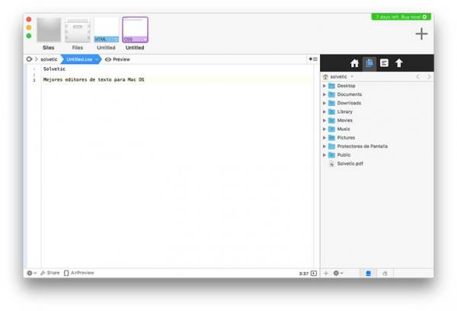This screenshot has height=311, width=457.
Task: Expand the Protectores de Pantalla folder
Action: tap(324, 146)
